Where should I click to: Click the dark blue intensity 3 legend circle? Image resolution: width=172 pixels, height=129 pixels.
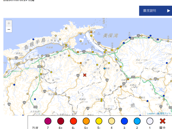coord(124,121)
